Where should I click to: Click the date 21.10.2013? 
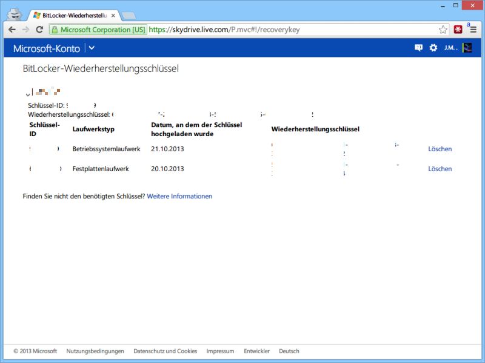tap(167, 149)
